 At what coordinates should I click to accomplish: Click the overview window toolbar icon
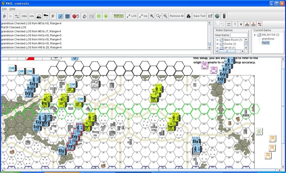[210, 16]
